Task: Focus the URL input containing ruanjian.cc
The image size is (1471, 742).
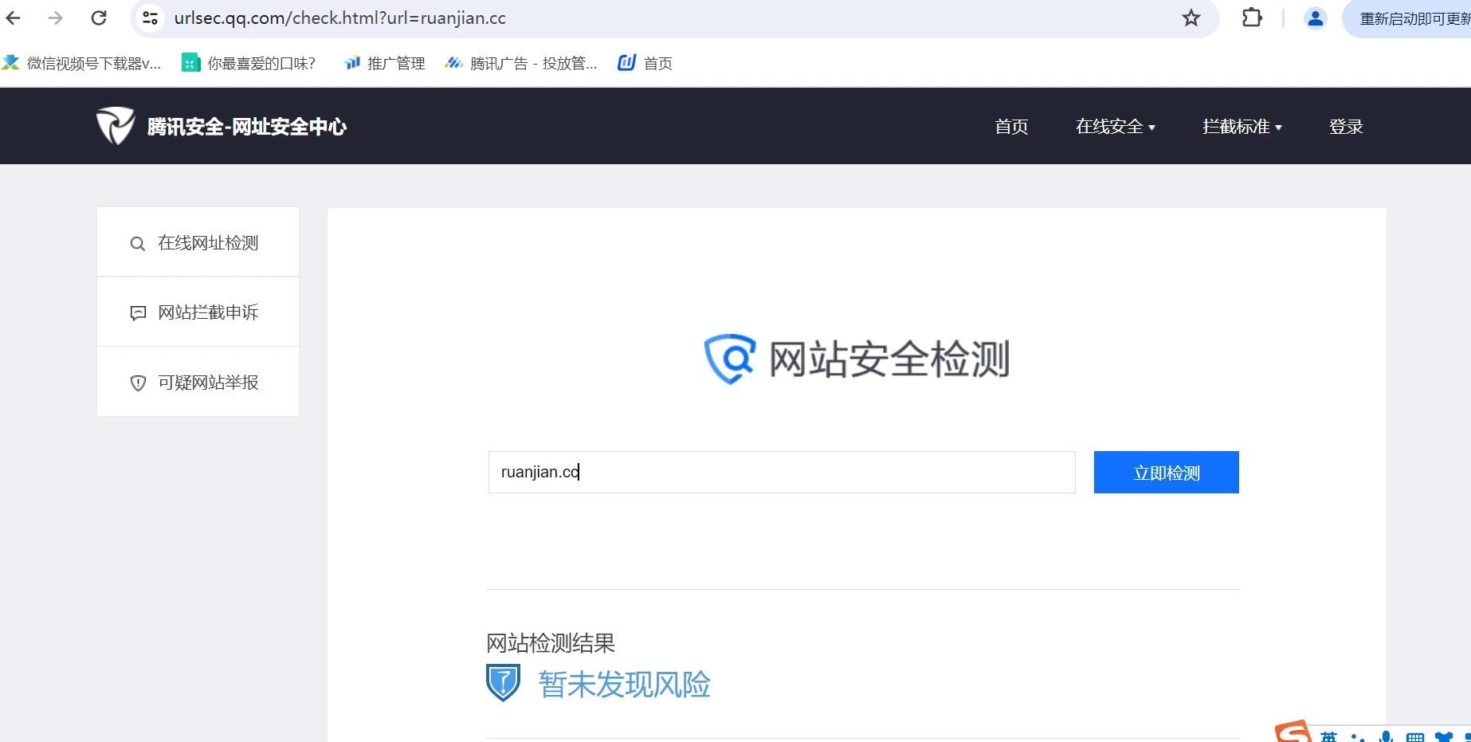Action: click(782, 472)
